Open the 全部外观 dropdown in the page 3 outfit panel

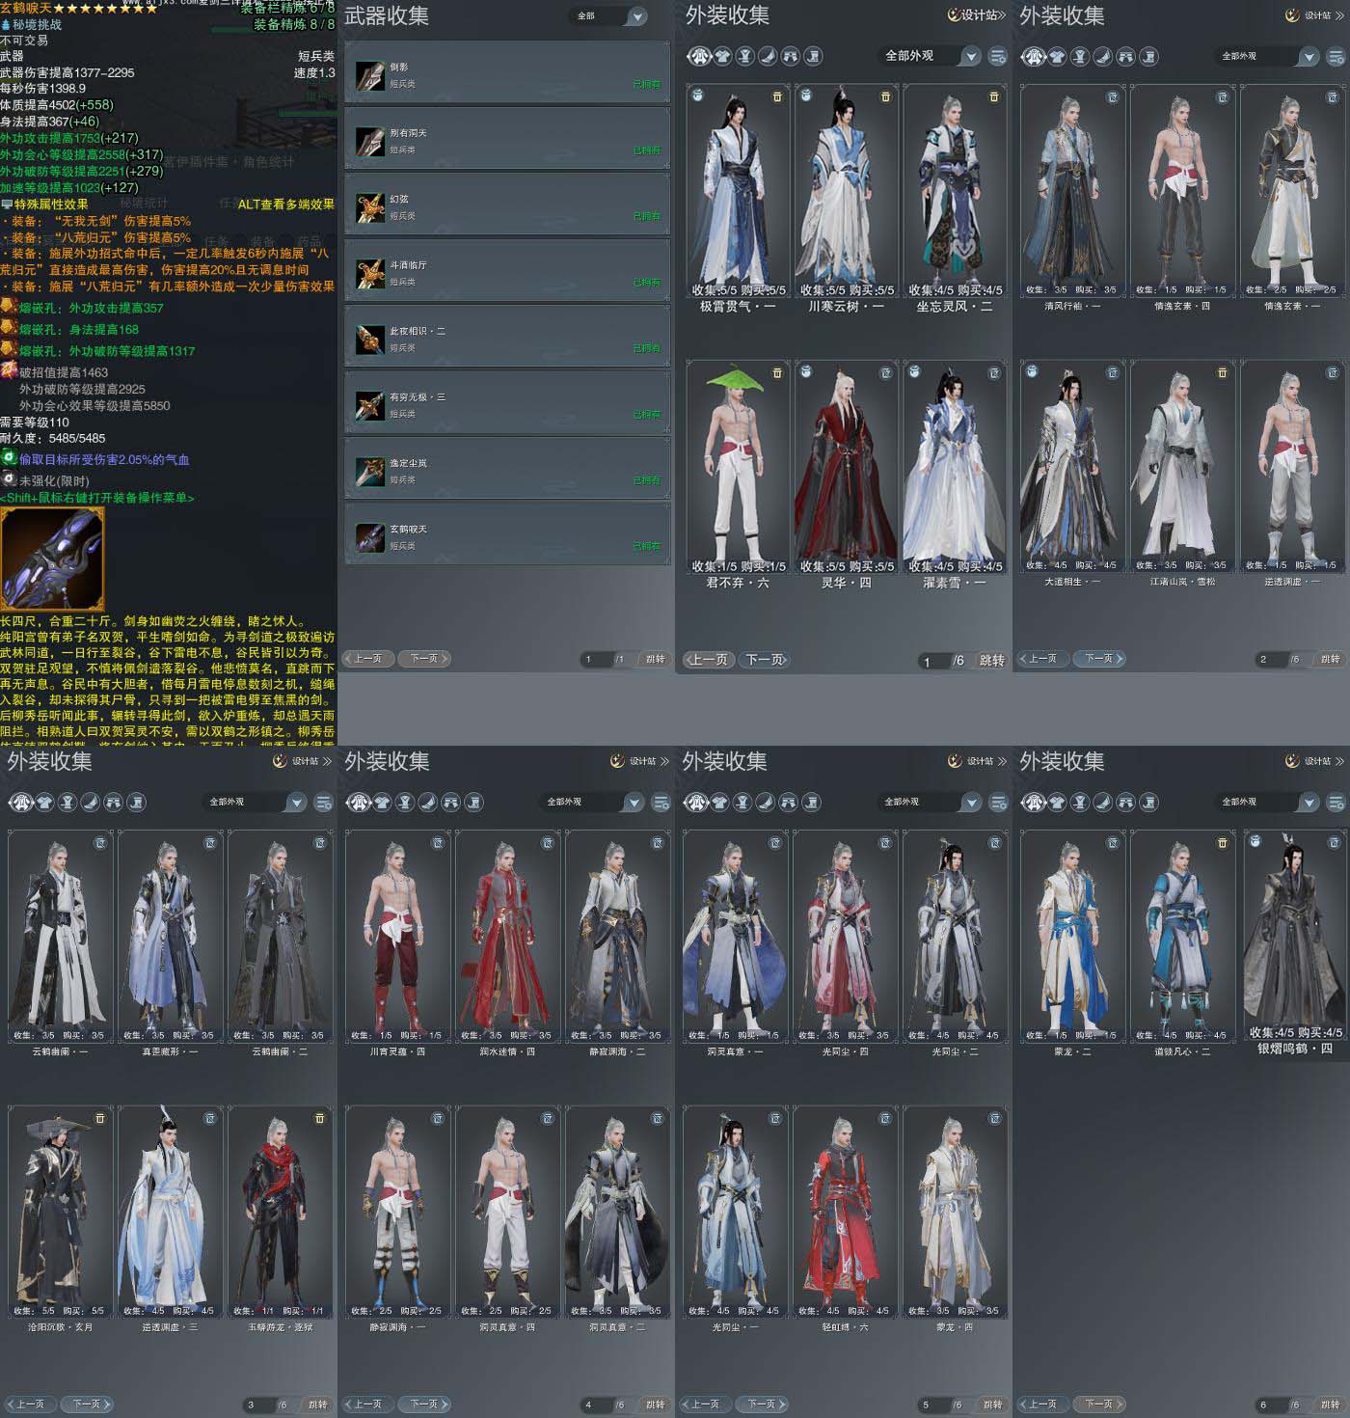click(x=254, y=803)
